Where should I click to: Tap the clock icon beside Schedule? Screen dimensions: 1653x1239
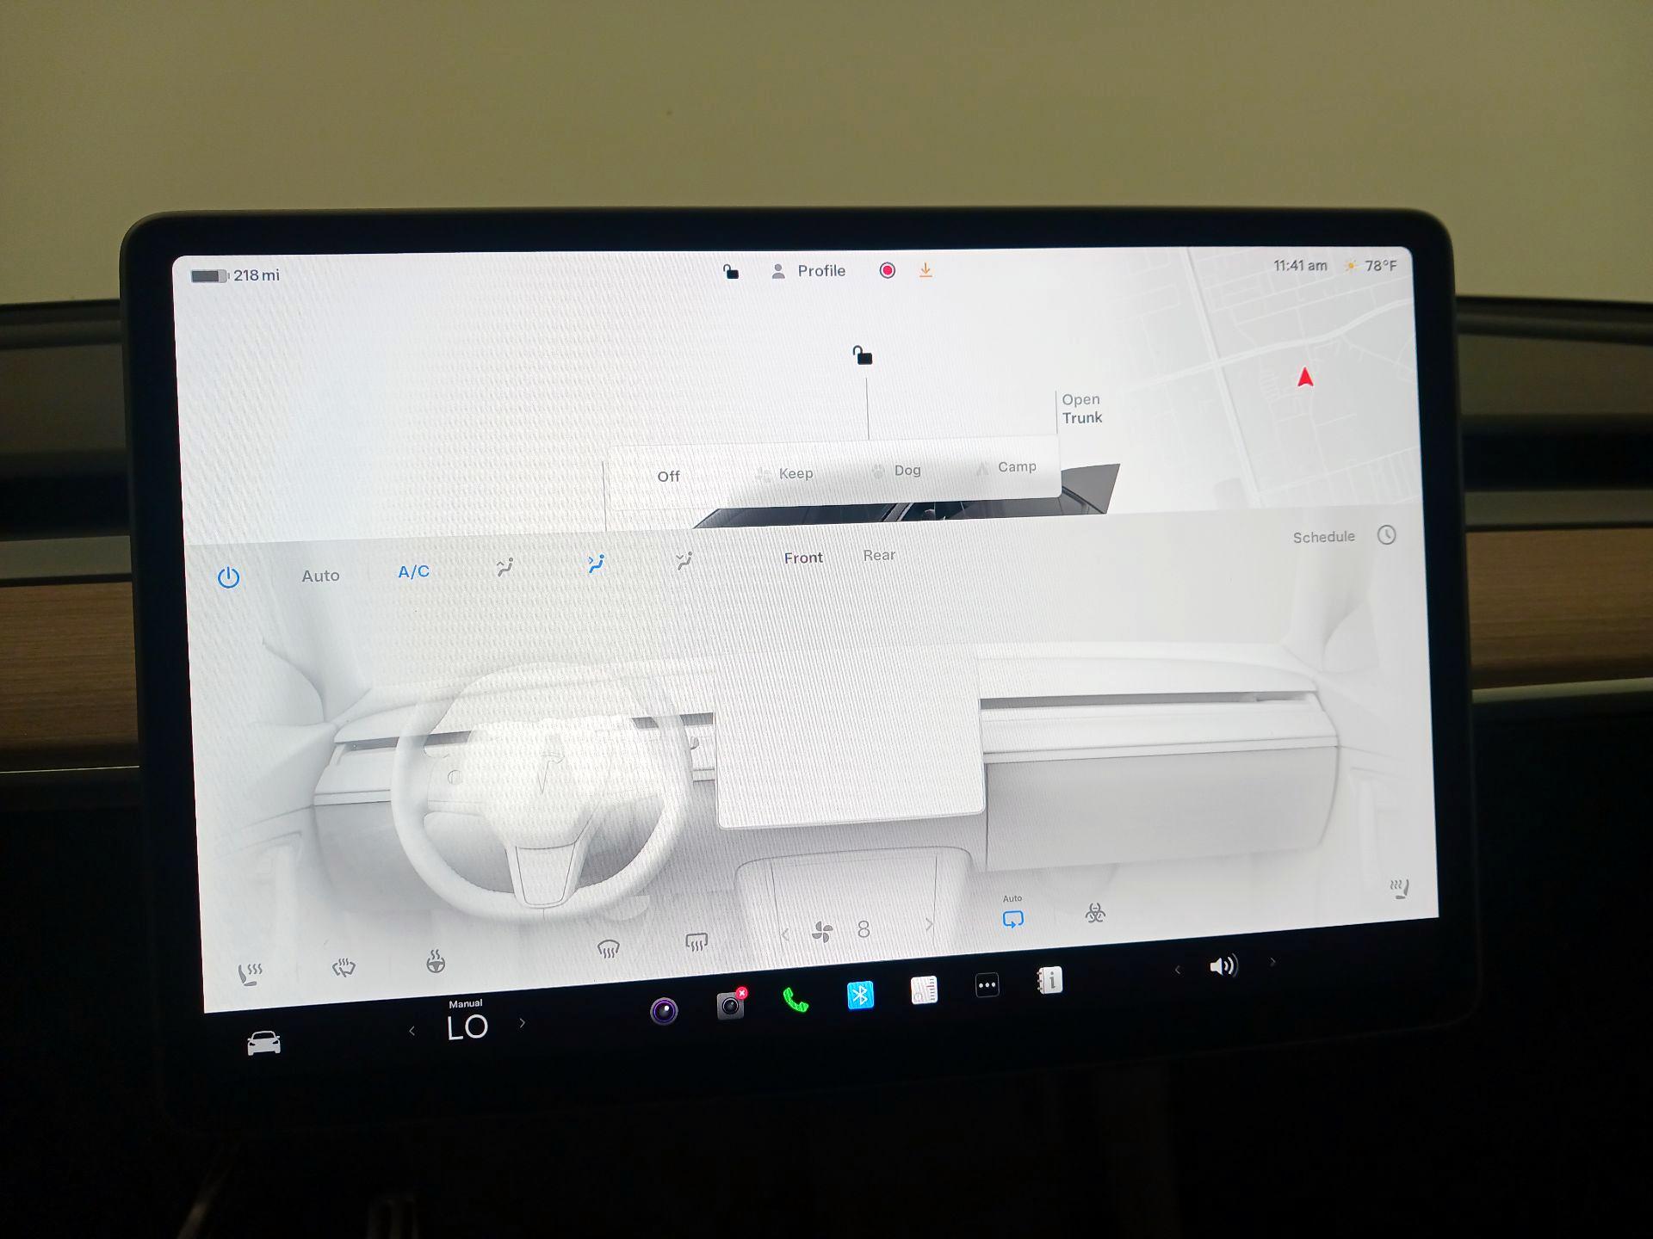click(x=1386, y=535)
